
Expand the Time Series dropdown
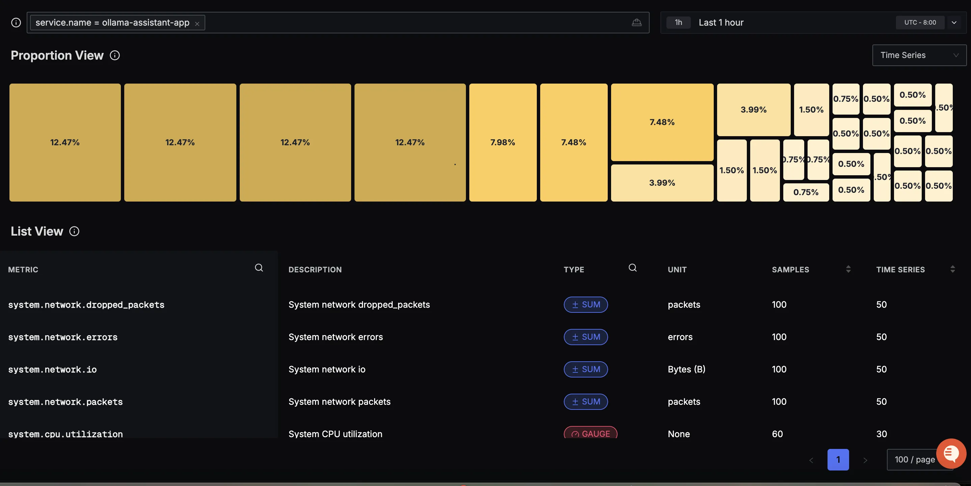pos(919,55)
